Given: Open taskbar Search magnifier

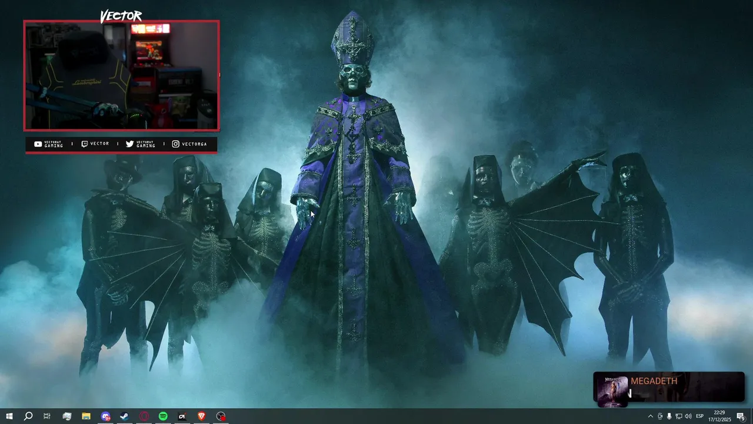Looking at the screenshot, I should coord(28,416).
